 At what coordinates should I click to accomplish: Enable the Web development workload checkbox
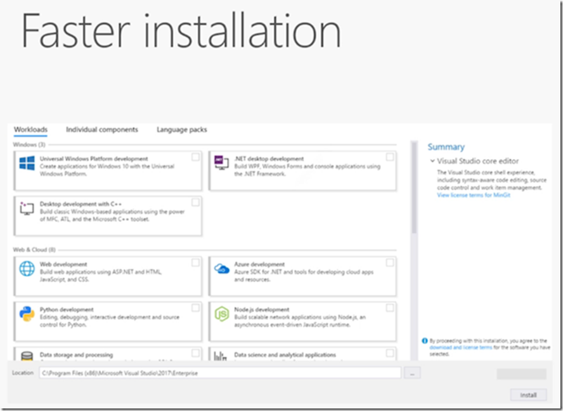click(x=195, y=263)
